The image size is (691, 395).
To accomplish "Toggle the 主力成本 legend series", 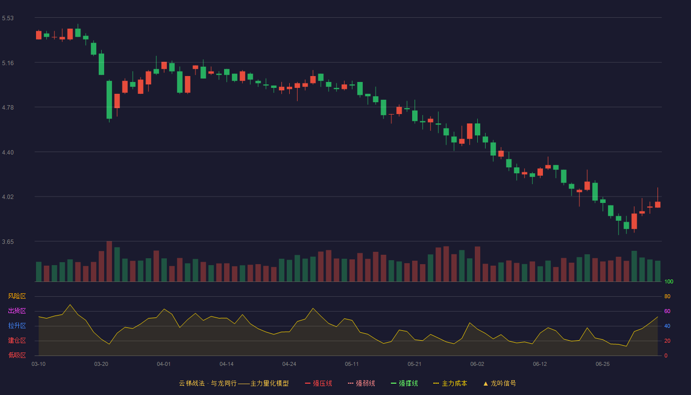I will coord(450,383).
